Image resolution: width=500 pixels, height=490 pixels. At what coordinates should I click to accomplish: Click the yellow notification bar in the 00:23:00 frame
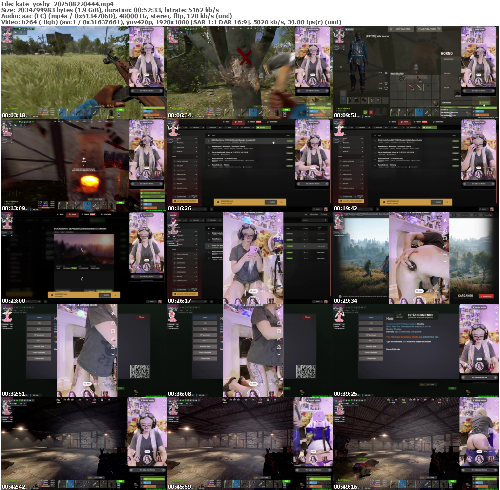(x=84, y=295)
